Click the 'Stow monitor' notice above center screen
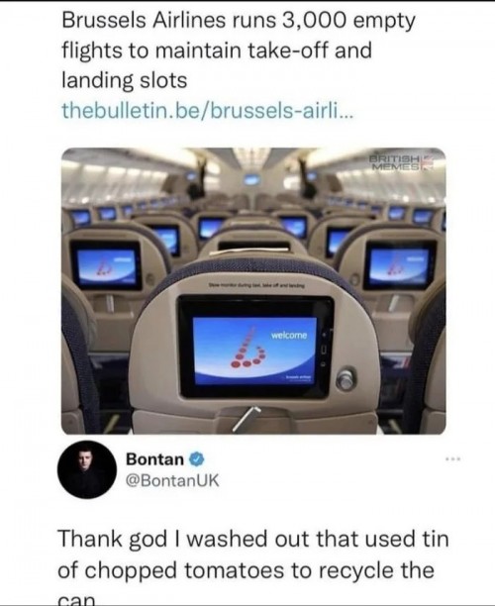 256,286
